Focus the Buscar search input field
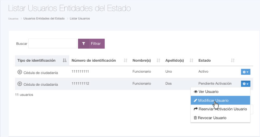The image size is (260, 137). pyautogui.click(x=53, y=44)
